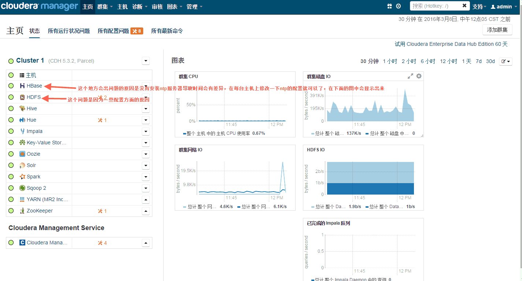Click the 添加群集 button

click(x=497, y=30)
